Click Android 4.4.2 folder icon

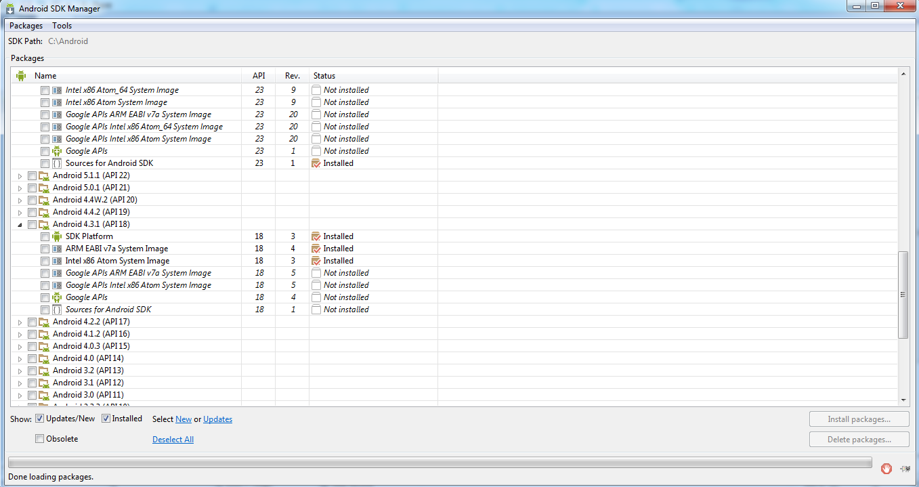44,212
